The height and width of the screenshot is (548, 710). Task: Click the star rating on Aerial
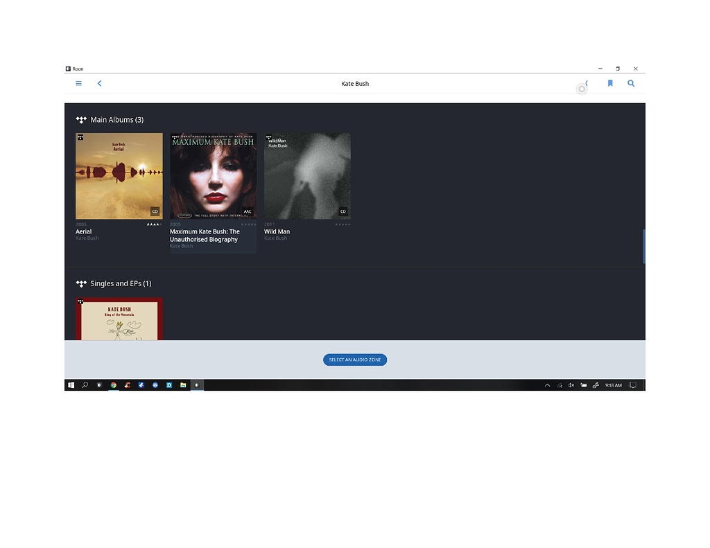tap(155, 224)
